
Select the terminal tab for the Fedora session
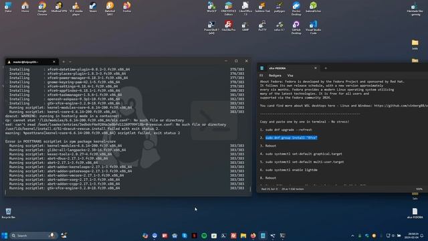pos(31,62)
